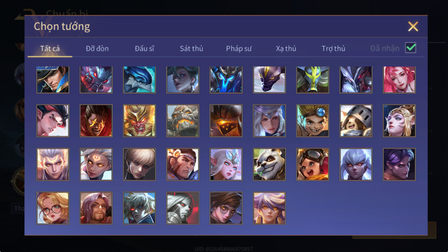The width and height of the screenshot is (448, 252).
Task: Choose the blonde girl with round glasses
Action: pos(53,208)
